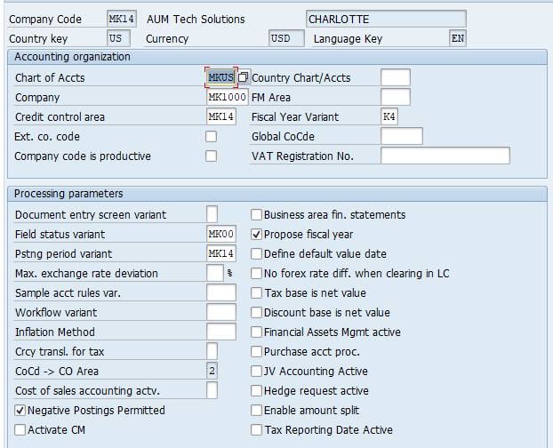553x448 pixels.
Task: Uncheck Propose fiscal year
Action: [257, 235]
